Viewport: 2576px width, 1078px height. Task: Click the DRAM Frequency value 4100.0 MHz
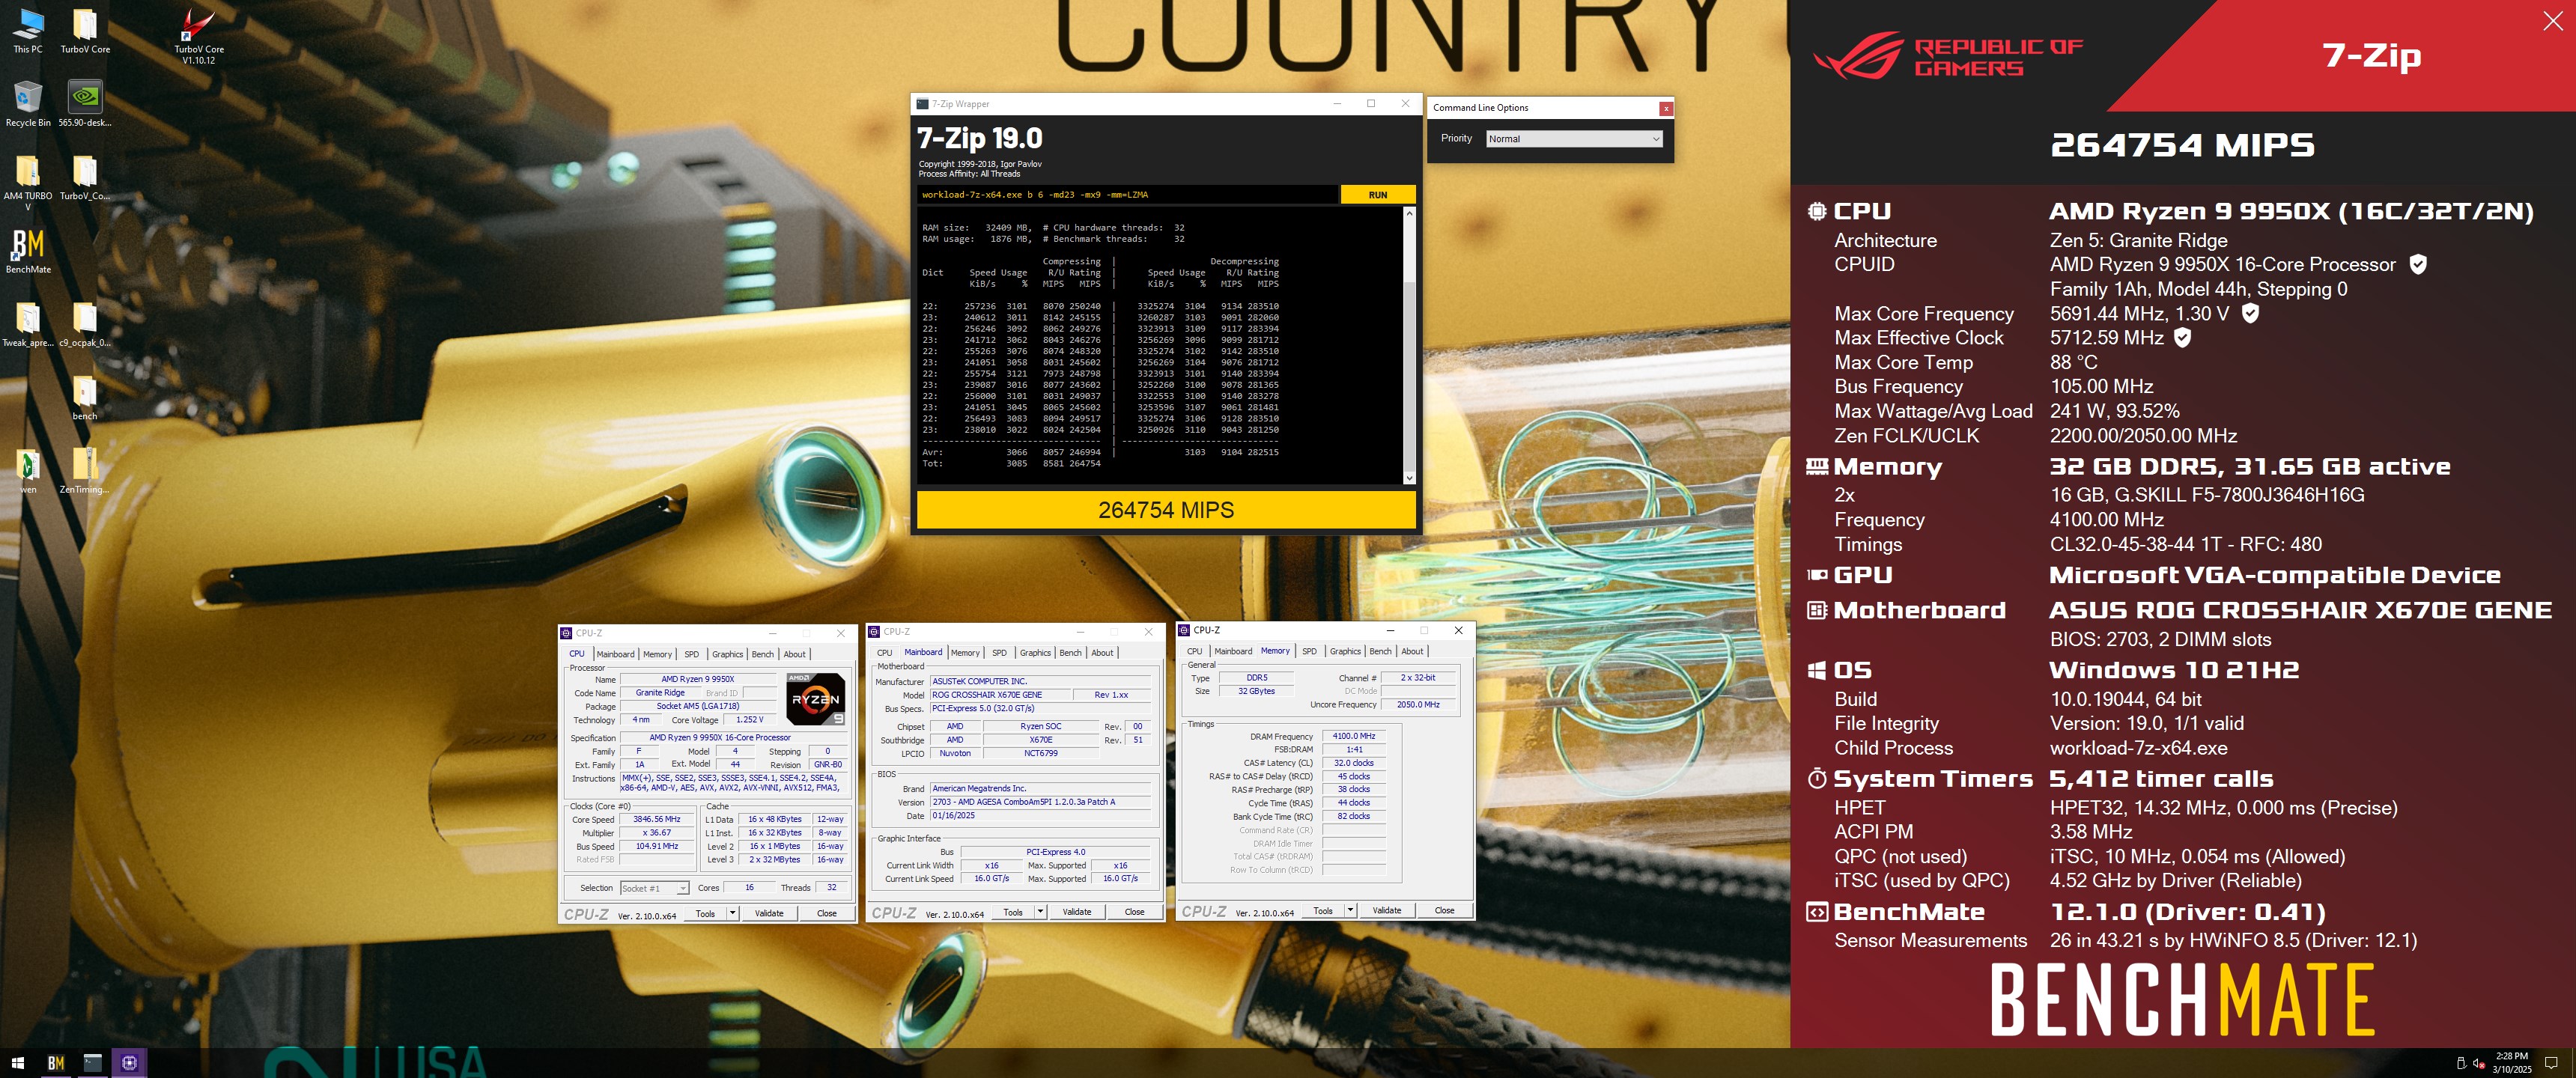[x=1353, y=736]
